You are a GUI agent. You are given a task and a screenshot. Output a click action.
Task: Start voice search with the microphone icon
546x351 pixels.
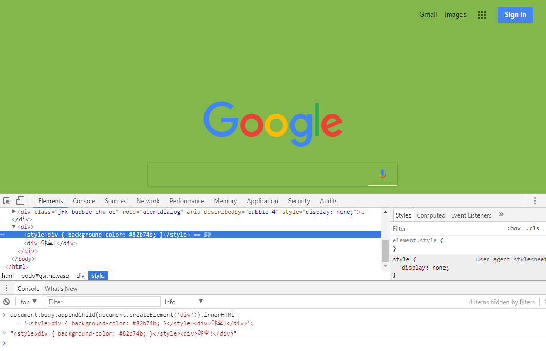(x=382, y=174)
